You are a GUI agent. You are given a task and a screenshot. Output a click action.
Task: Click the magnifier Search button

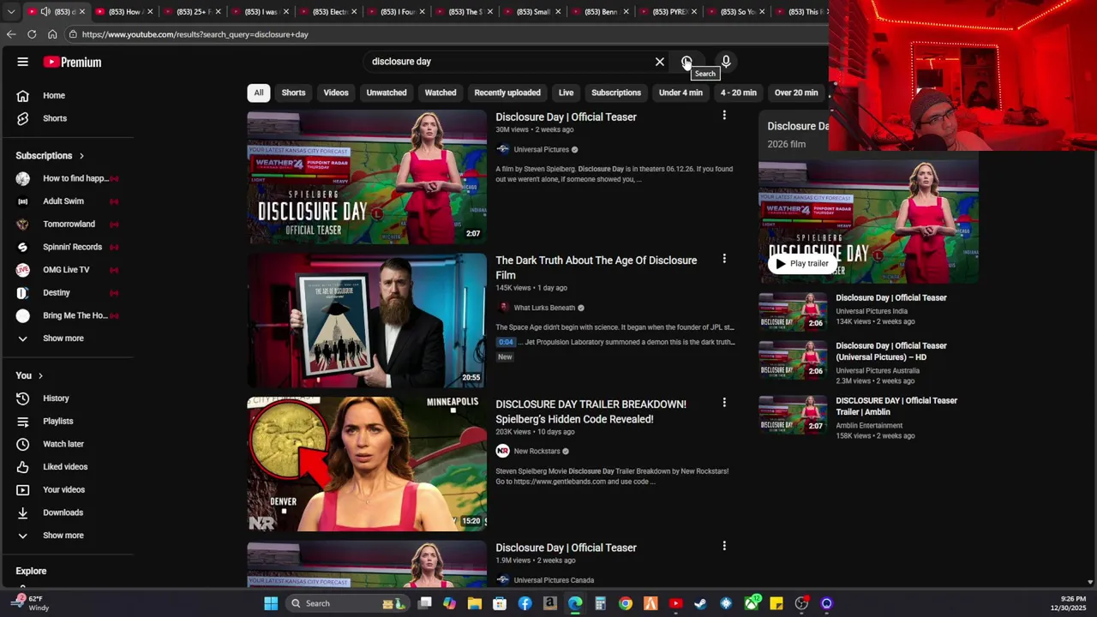pos(686,62)
